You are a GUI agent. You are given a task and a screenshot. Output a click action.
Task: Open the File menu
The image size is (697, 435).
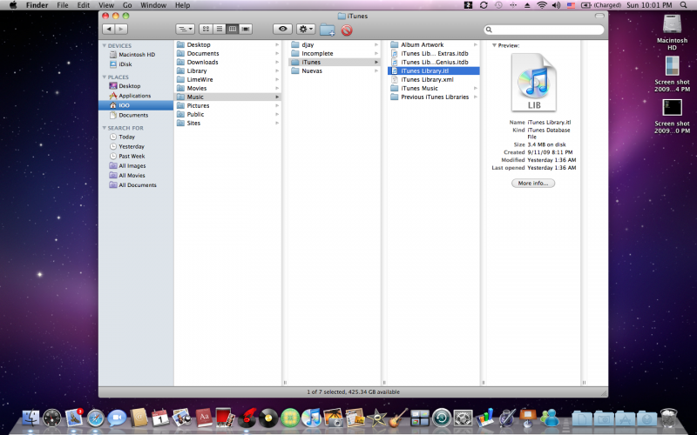tap(63, 5)
